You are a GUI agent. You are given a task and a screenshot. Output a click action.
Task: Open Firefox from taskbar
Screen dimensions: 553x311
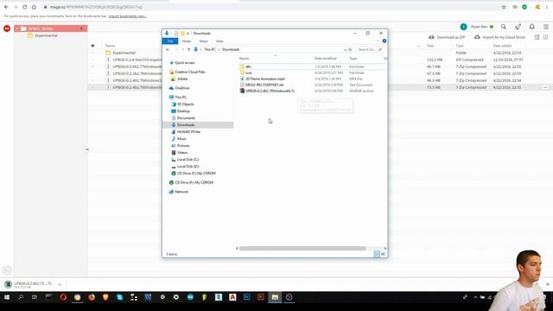[92, 297]
